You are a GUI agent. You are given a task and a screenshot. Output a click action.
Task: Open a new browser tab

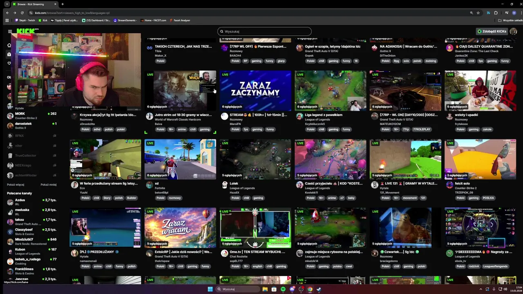(63, 4)
